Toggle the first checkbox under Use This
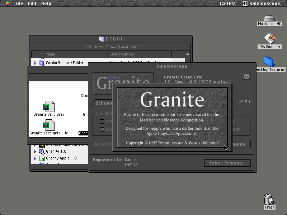 [102, 121]
